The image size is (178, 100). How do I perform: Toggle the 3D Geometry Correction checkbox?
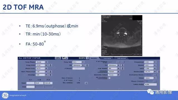pos(109,78)
